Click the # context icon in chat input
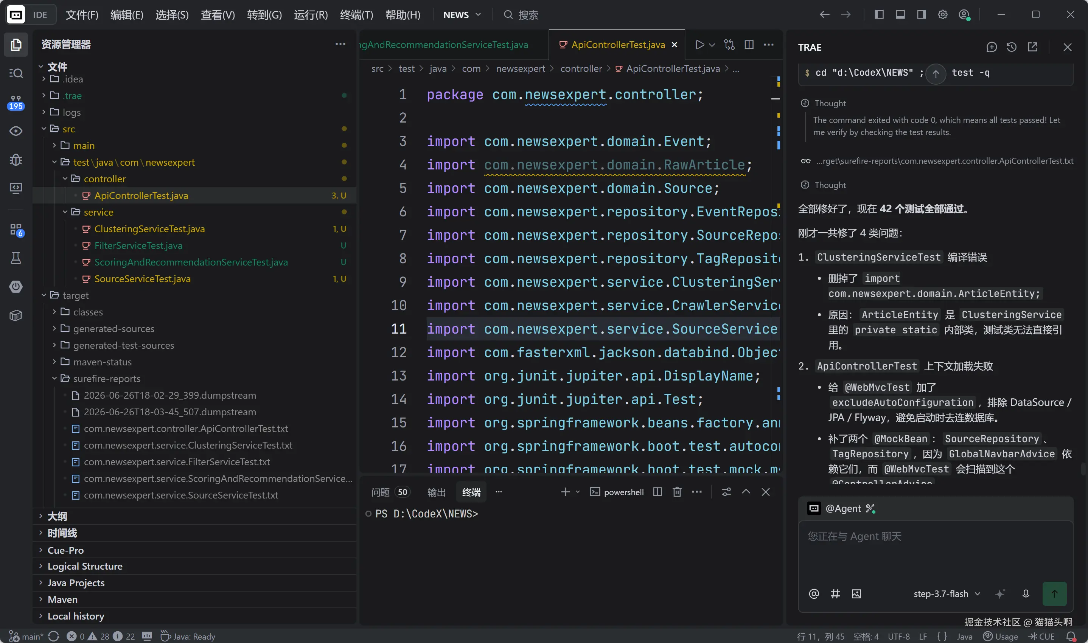This screenshot has height=643, width=1088. (x=835, y=593)
